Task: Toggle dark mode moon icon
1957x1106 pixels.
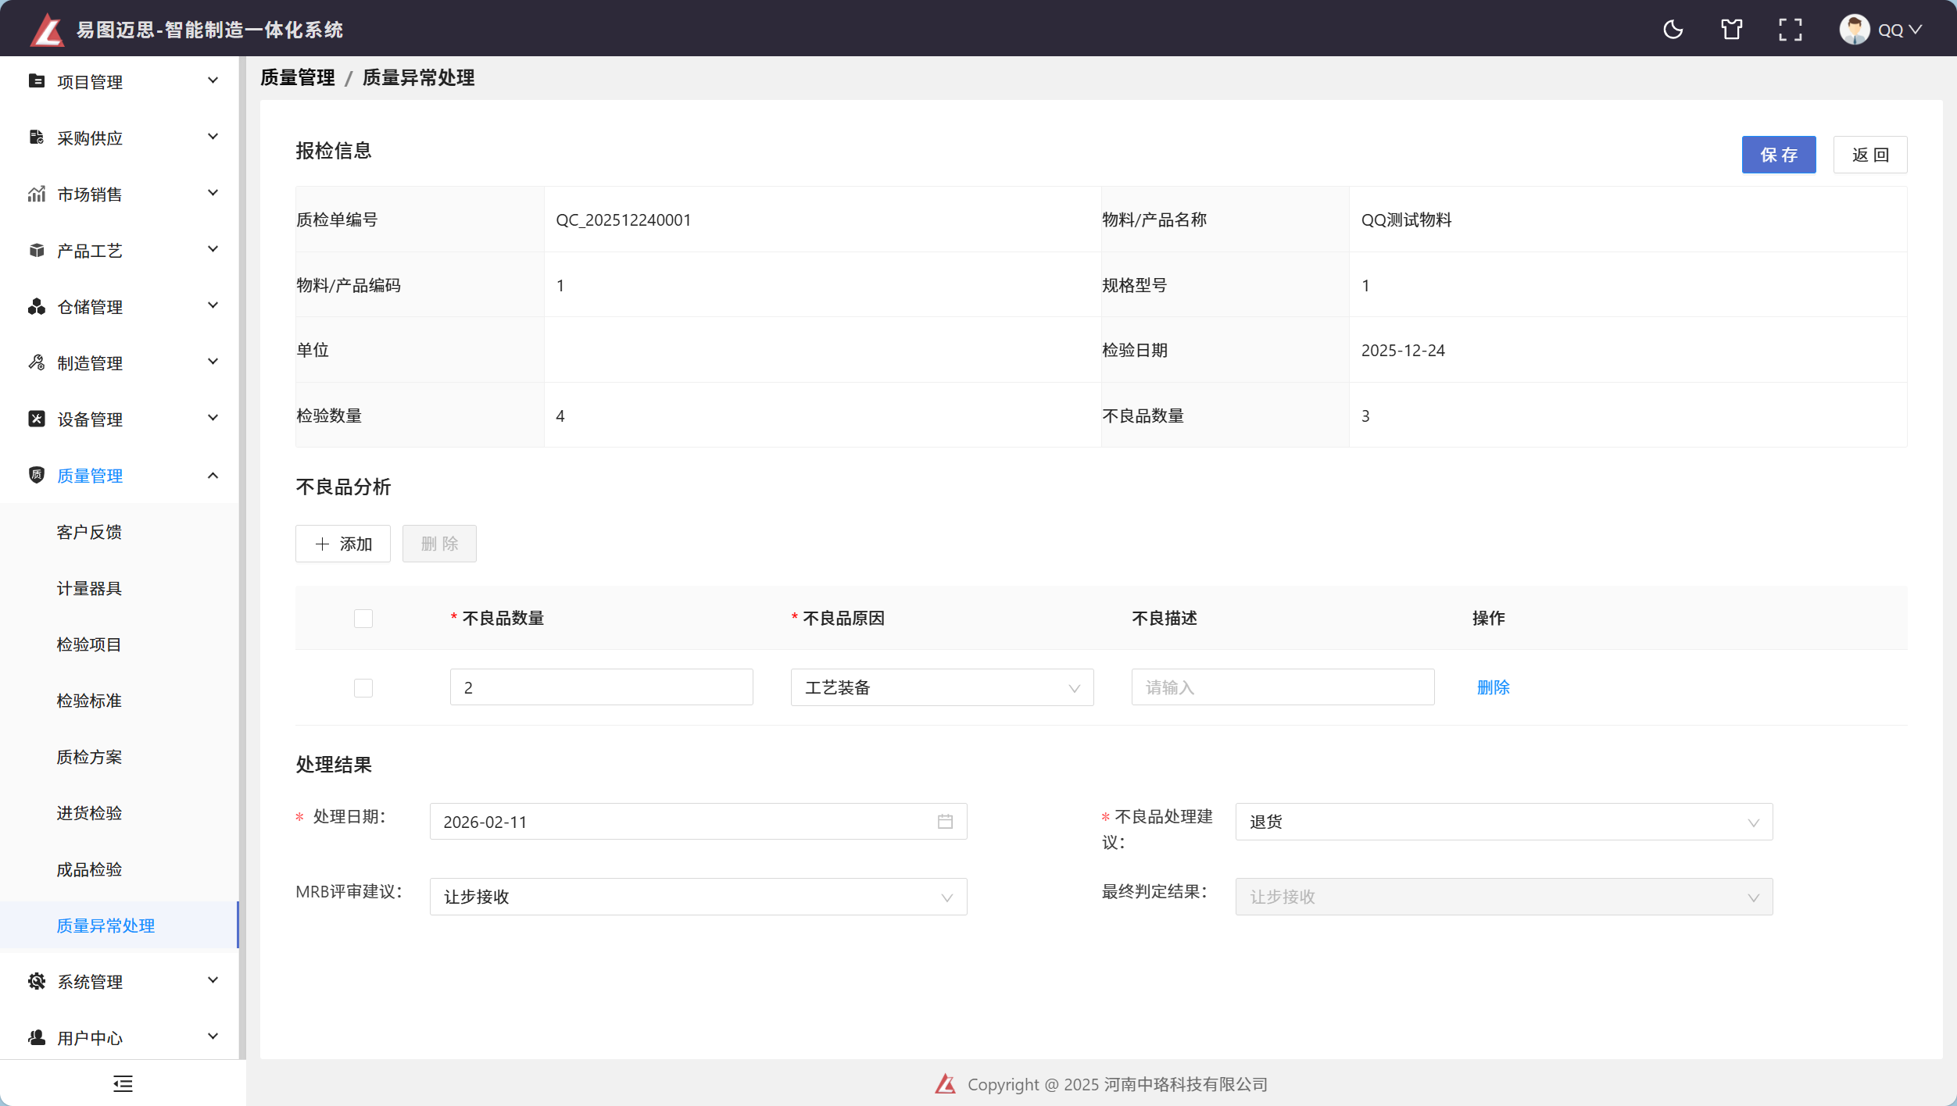Action: click(x=1673, y=30)
